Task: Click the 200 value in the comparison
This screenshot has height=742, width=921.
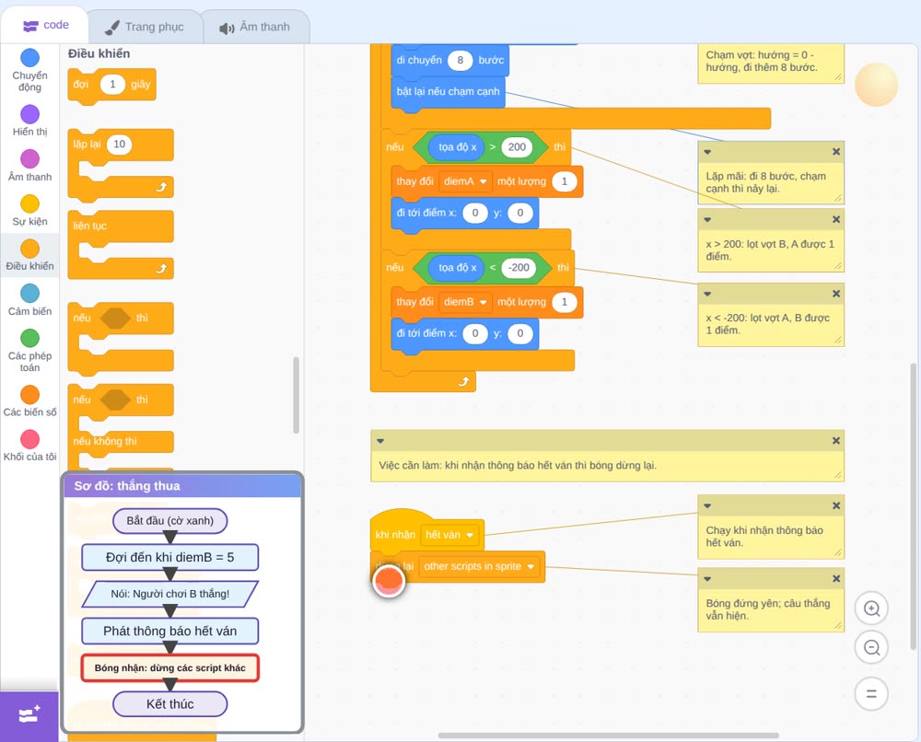Action: click(x=517, y=147)
